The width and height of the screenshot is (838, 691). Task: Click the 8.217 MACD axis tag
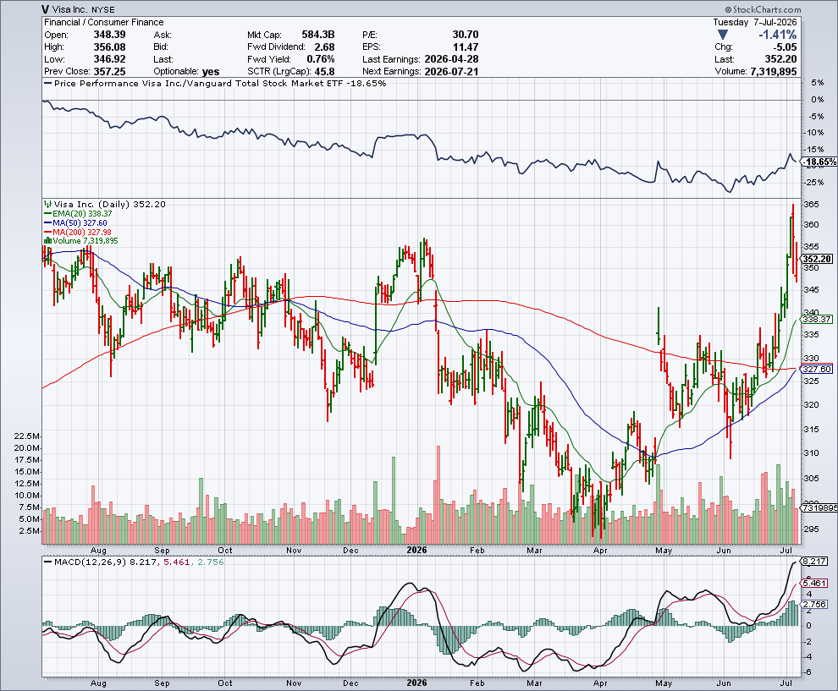815,562
